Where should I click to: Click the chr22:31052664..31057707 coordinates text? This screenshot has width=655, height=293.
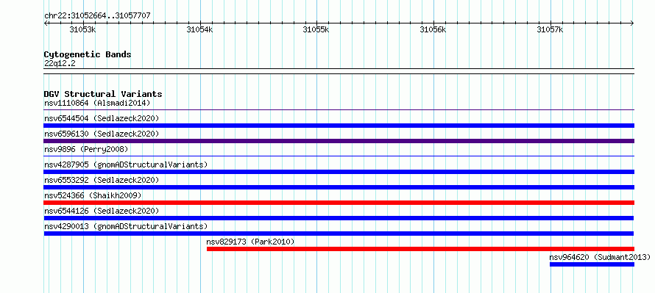pos(97,16)
